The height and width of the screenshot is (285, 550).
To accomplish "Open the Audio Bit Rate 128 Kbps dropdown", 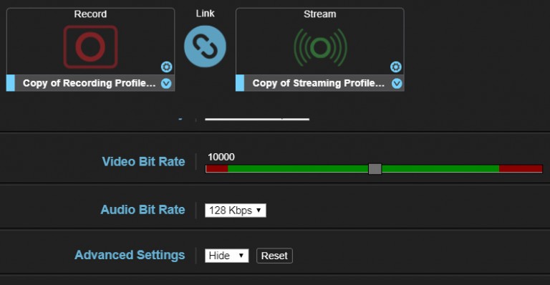I will (236, 211).
